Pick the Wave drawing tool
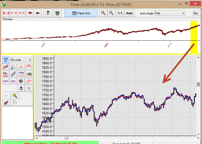This screenshot has width=202, height=144. click(21, 74)
